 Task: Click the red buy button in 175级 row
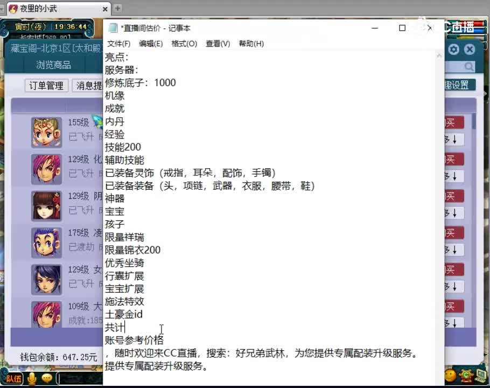454,233
